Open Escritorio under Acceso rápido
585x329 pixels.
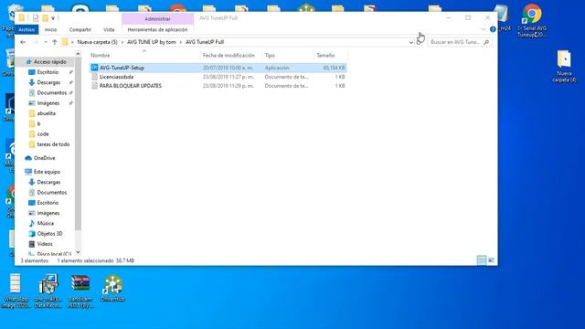48,72
